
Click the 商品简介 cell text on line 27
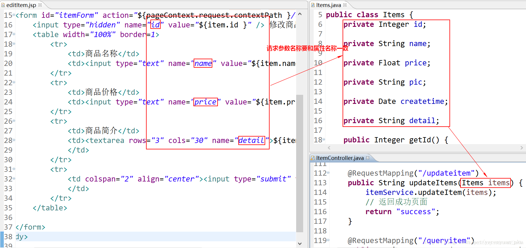click(101, 131)
